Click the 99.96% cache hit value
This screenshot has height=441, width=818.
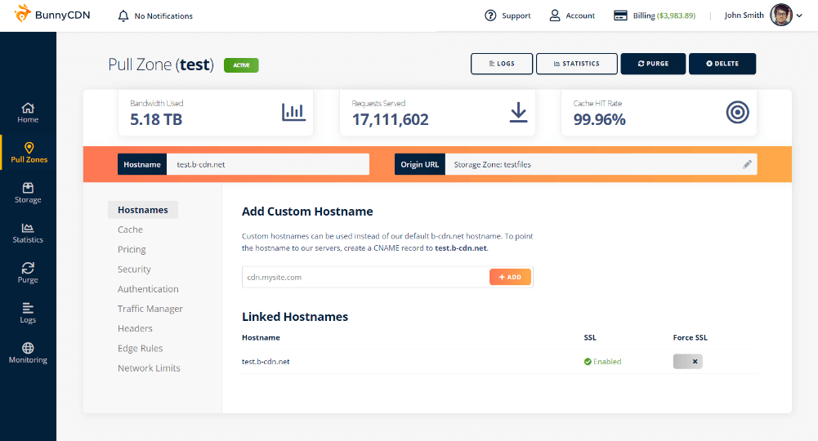point(600,119)
